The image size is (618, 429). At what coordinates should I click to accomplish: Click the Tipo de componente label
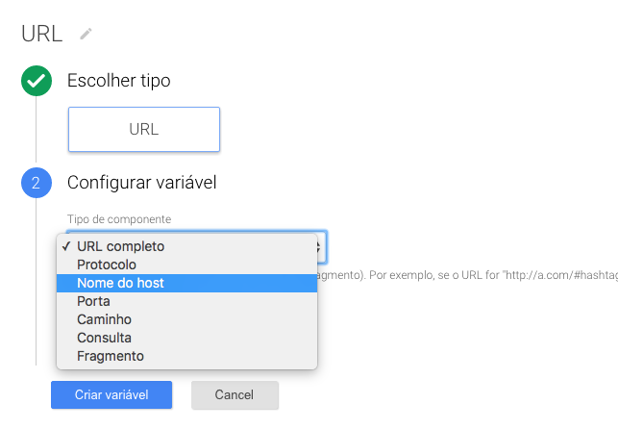tap(119, 219)
